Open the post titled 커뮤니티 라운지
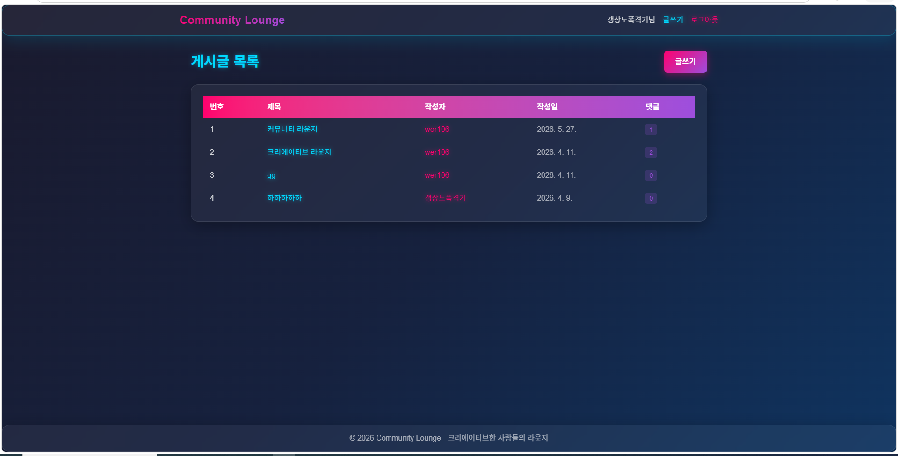Image resolution: width=898 pixels, height=456 pixels. 292,129
